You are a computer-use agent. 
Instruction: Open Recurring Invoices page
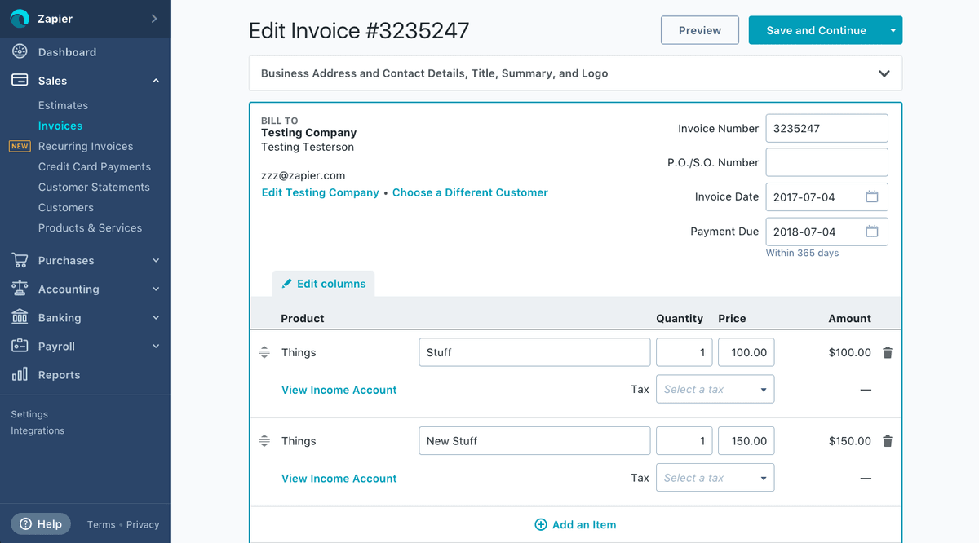(x=86, y=146)
